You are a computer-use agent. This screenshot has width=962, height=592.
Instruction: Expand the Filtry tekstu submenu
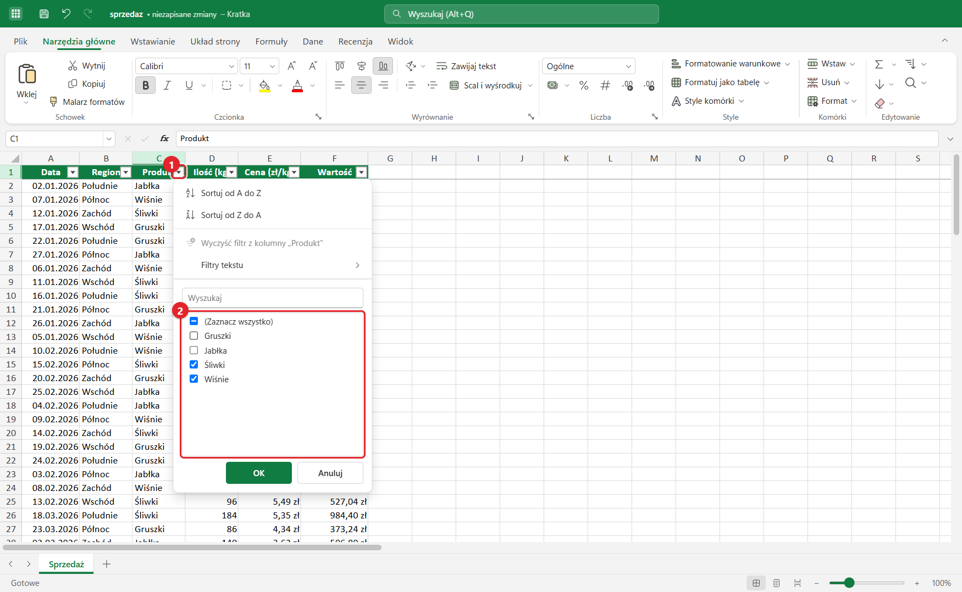[273, 265]
